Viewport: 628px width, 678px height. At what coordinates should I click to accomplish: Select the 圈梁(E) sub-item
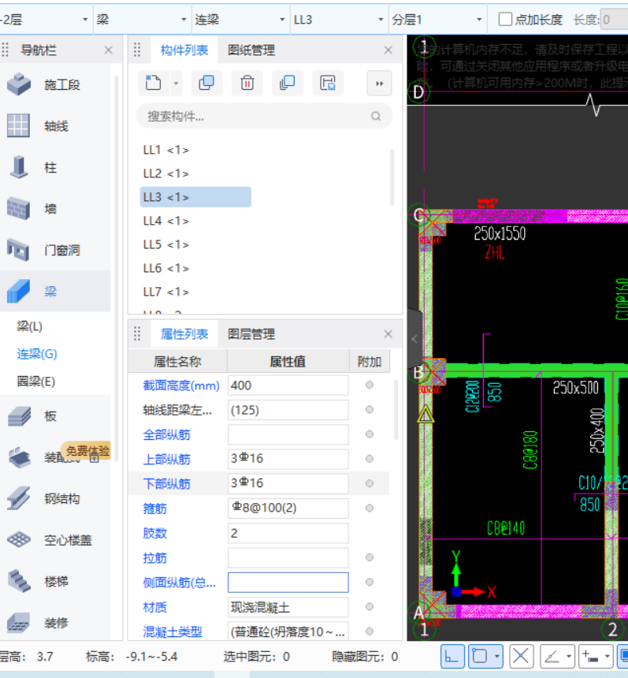36,382
